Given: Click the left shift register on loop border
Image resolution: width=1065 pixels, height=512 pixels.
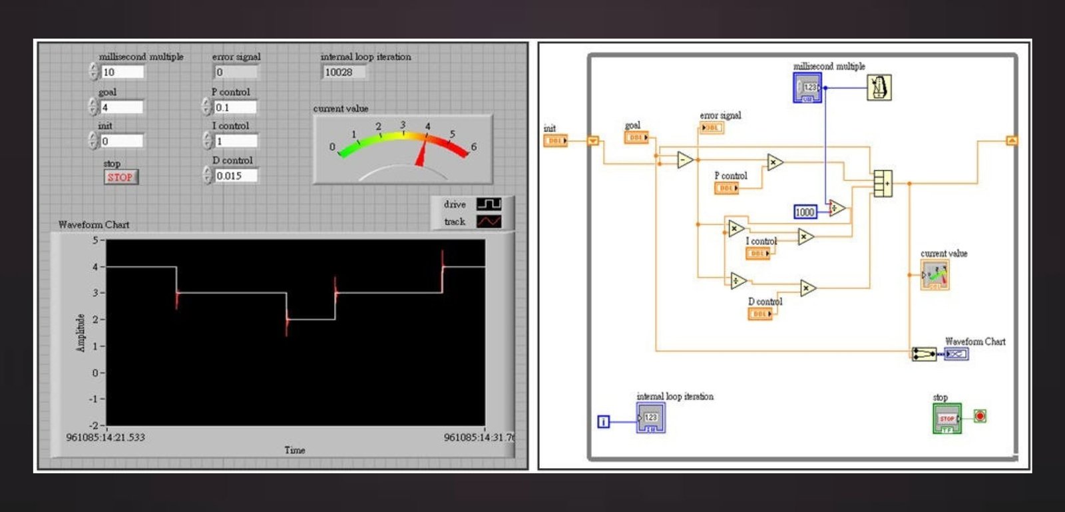Looking at the screenshot, I should point(593,140).
